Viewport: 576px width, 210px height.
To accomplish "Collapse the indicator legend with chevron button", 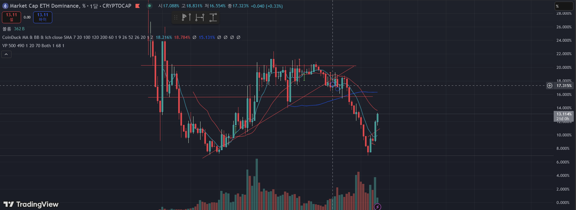I will pyautogui.click(x=6, y=54).
